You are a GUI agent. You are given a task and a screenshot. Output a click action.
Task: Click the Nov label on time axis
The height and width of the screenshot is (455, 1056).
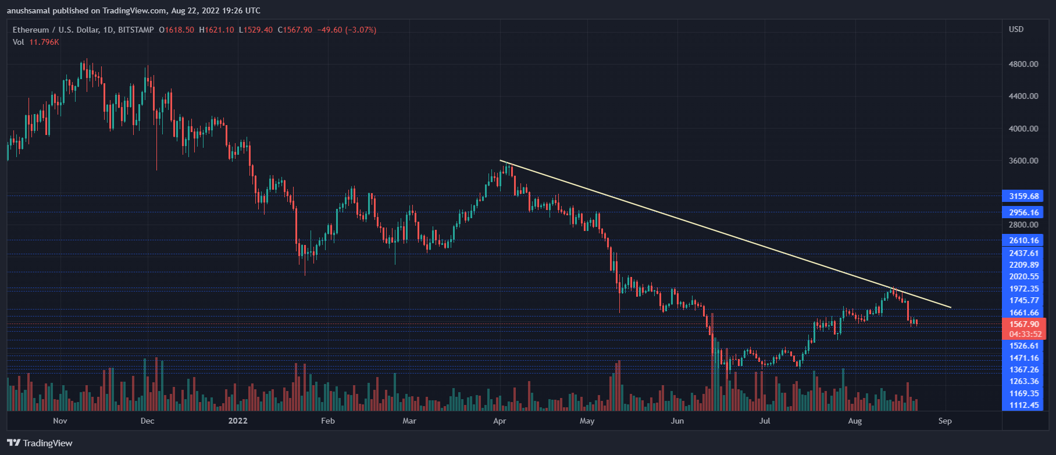[x=60, y=421]
